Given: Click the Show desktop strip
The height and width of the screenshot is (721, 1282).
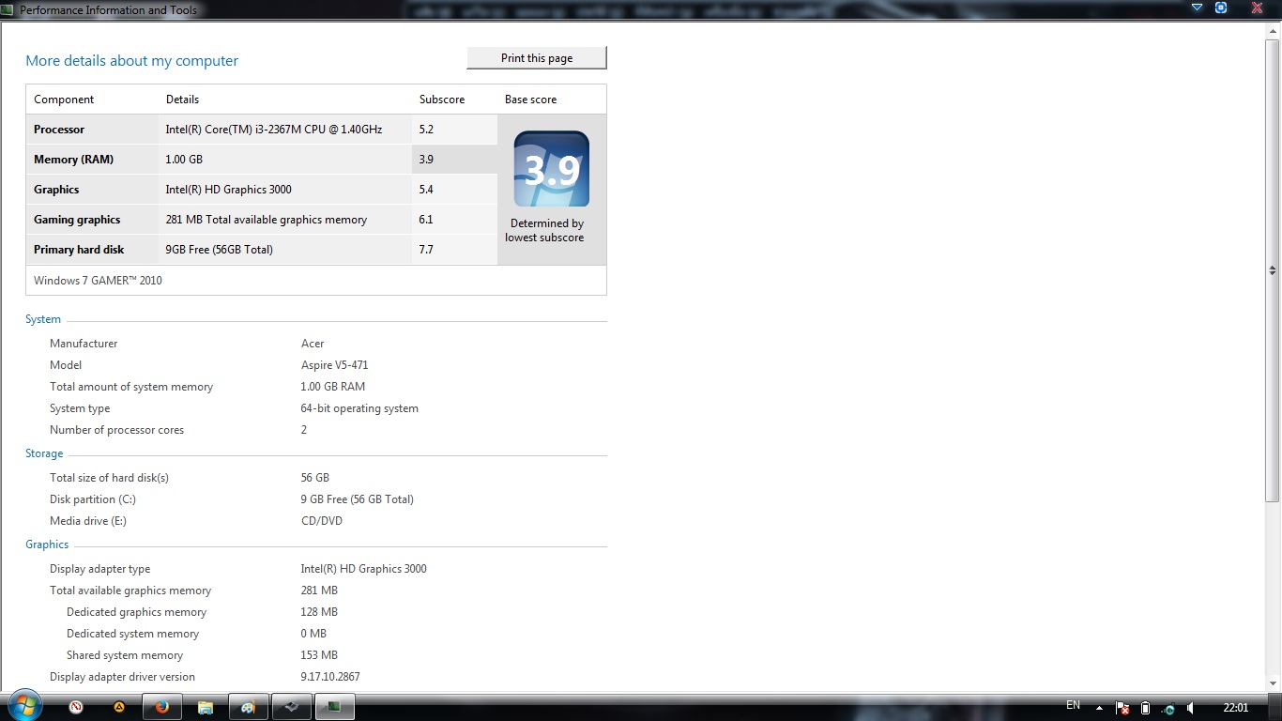Looking at the screenshot, I should pyautogui.click(x=1275, y=707).
